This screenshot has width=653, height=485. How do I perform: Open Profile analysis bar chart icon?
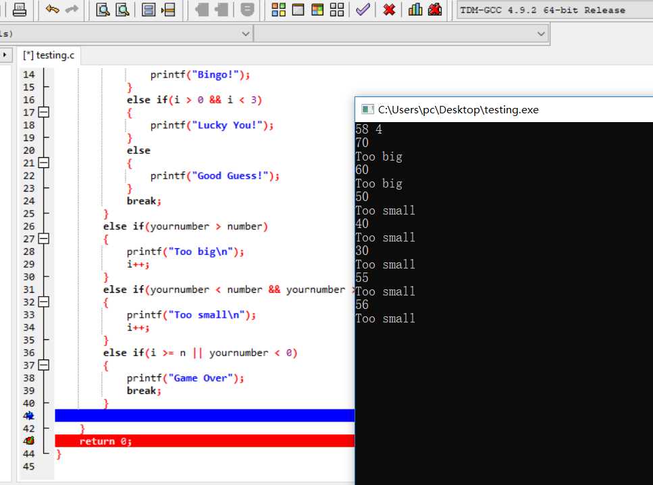click(415, 9)
